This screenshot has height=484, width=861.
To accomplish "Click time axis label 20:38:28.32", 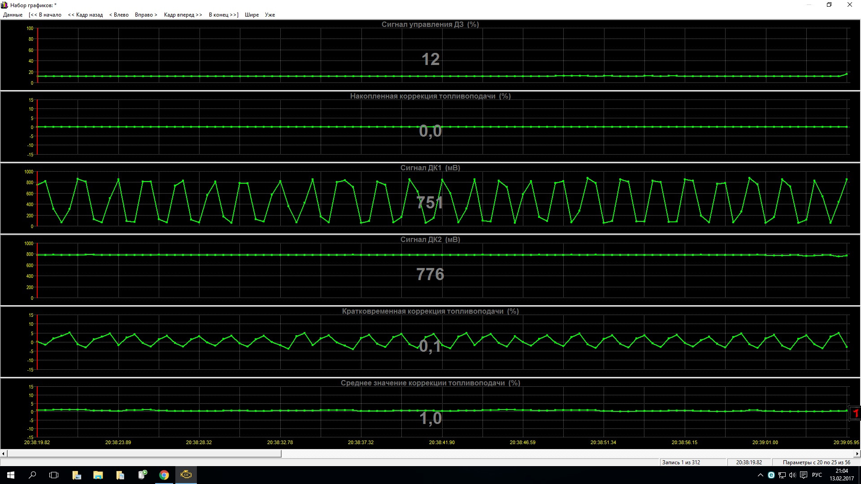I will (x=199, y=442).
